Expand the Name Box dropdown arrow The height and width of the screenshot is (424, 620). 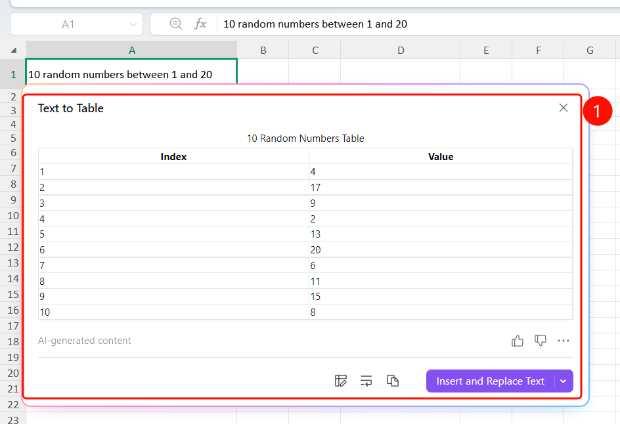133,24
